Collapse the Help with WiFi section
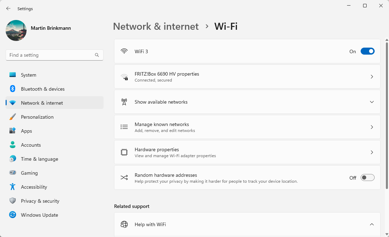The image size is (389, 237). 372,224
